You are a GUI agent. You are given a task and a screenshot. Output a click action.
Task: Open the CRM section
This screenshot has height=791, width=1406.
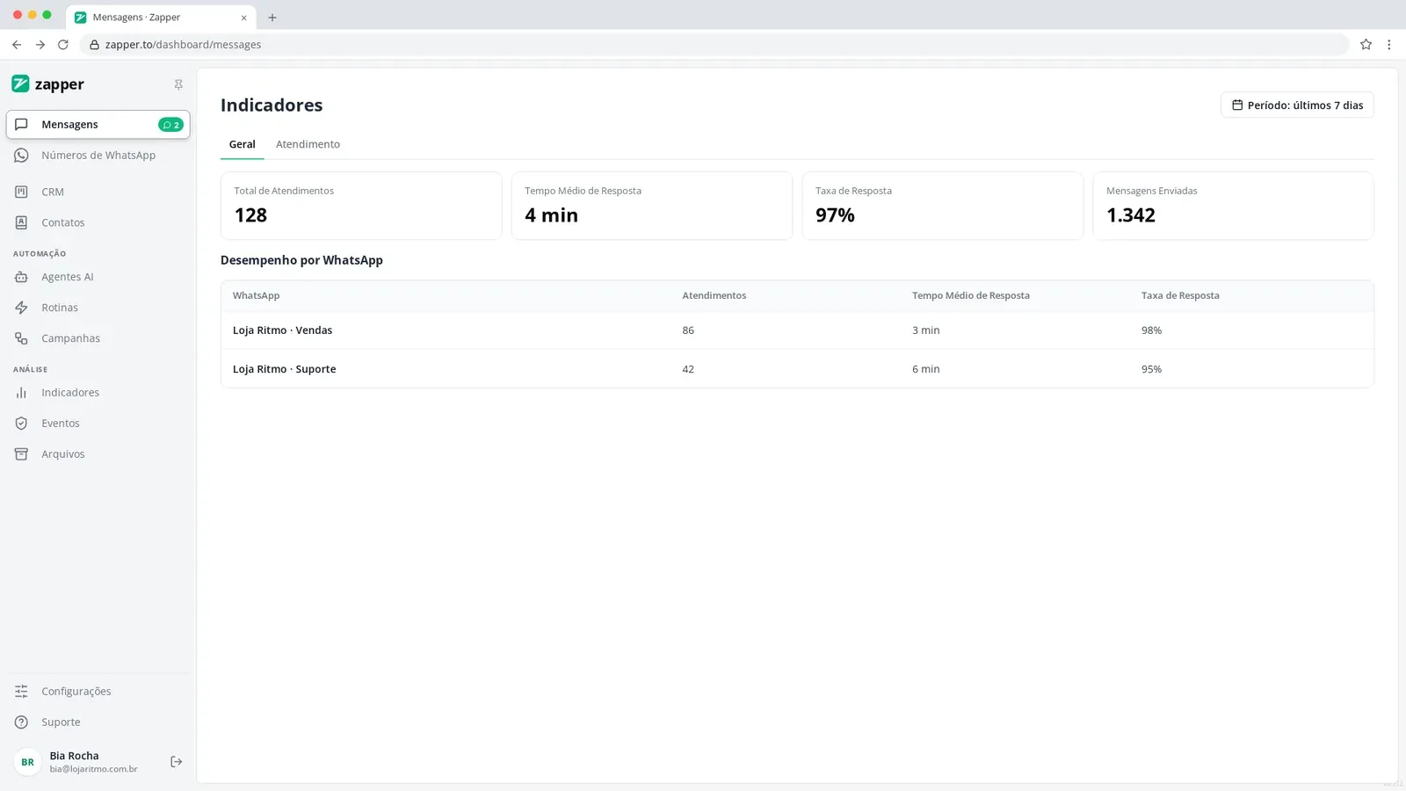coord(98,192)
